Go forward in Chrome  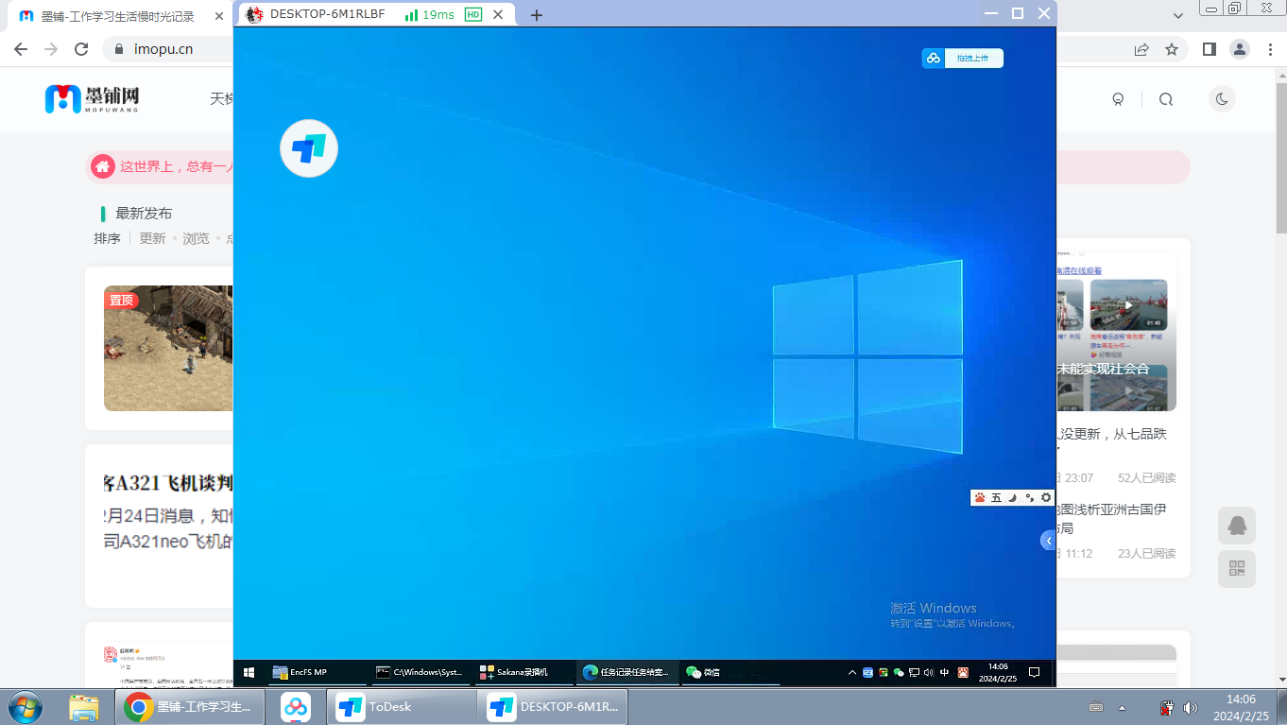pyautogui.click(x=51, y=49)
